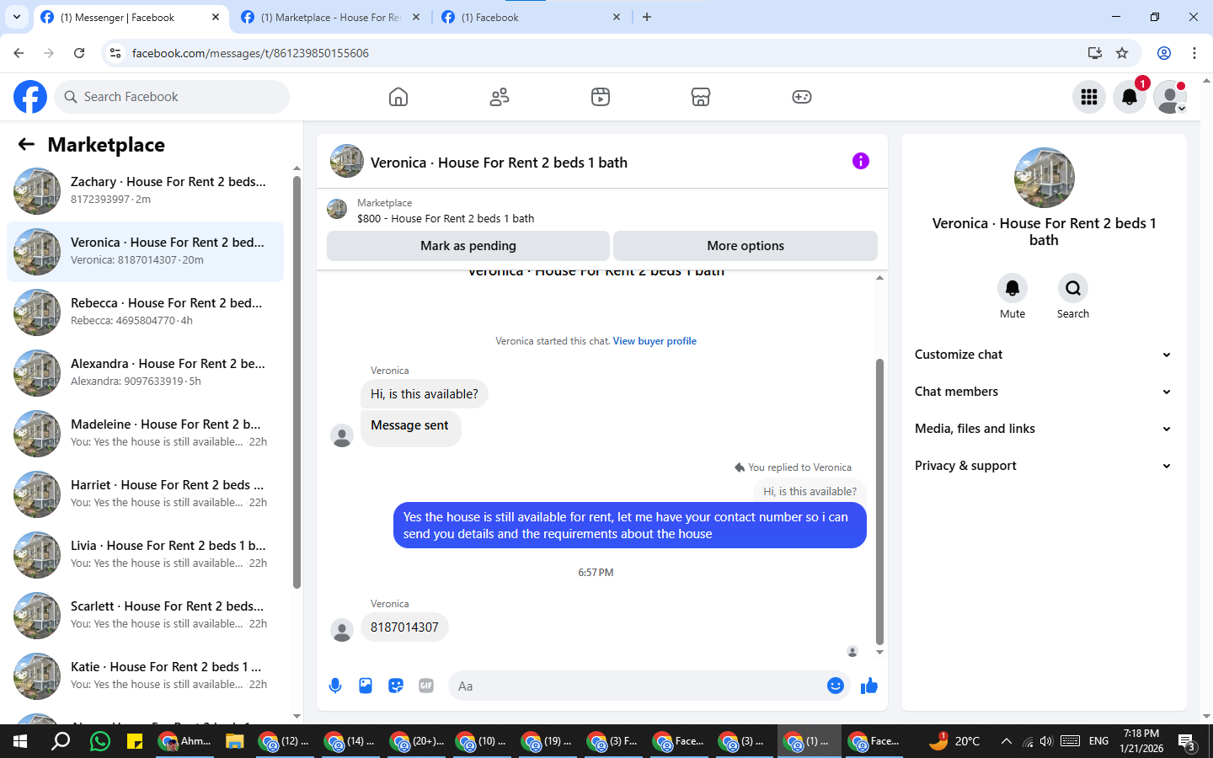1213x758 pixels.
Task: Open Madeleine's House For Rent conversation
Action: click(x=146, y=434)
